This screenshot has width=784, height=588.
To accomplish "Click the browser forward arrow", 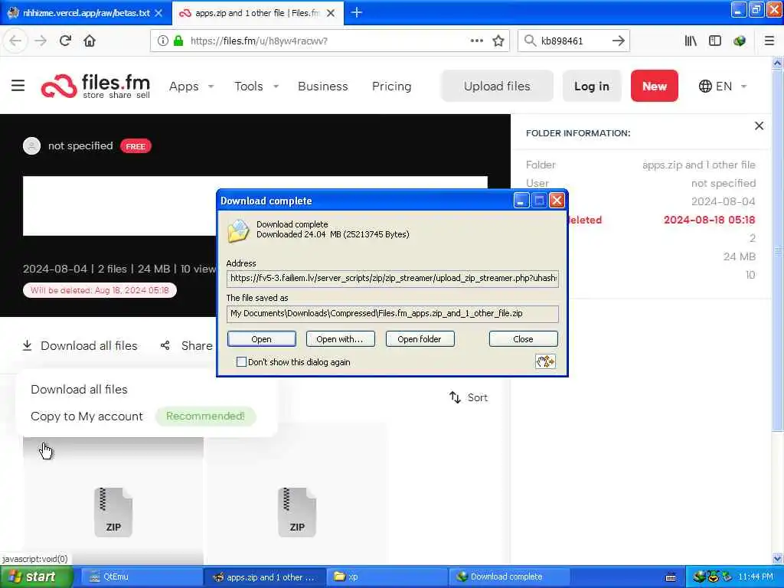I will tap(41, 41).
